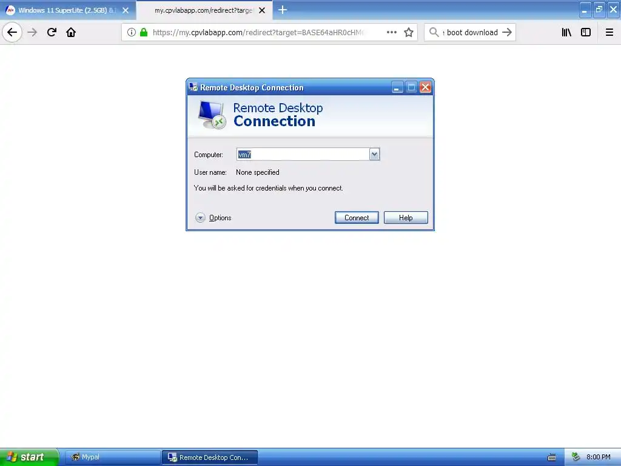Bookmark this page with the star
621x466 pixels.
(409, 32)
